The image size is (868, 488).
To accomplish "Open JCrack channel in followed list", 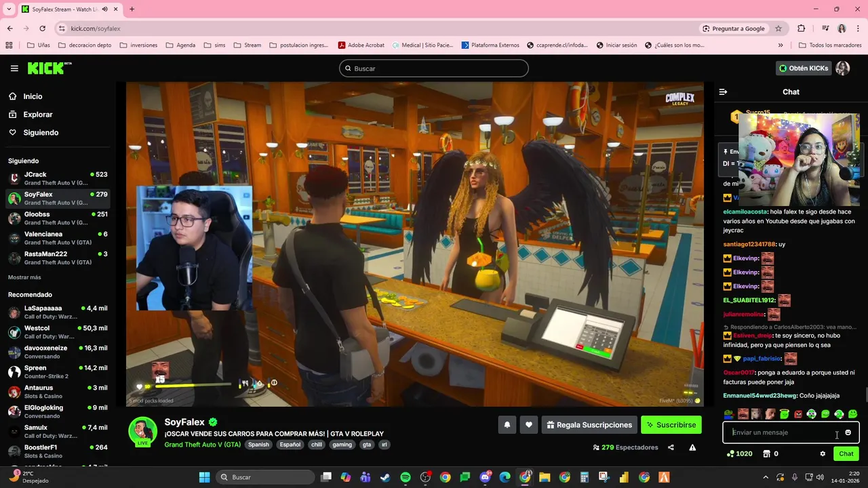I will [x=58, y=178].
